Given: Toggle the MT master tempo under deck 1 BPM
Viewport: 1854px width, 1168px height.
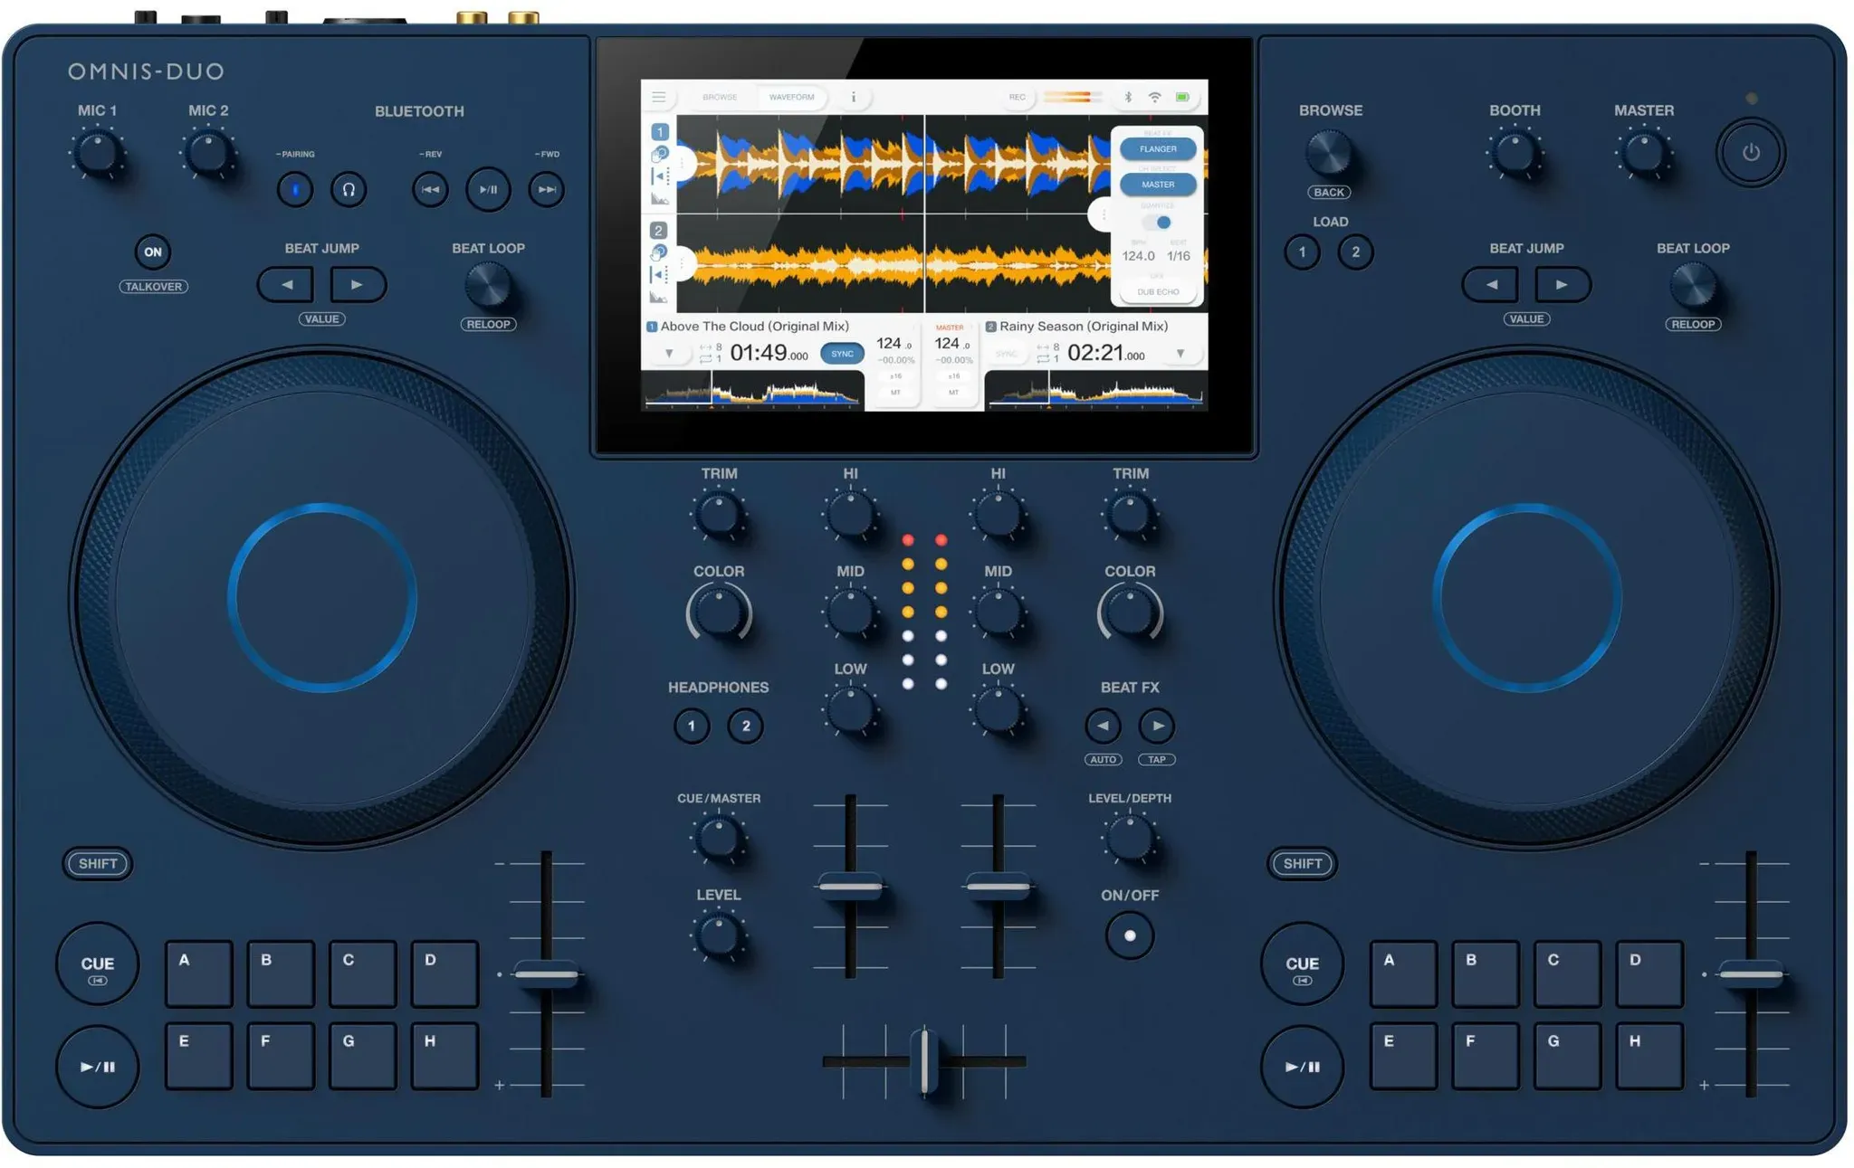Looking at the screenshot, I should tap(895, 393).
